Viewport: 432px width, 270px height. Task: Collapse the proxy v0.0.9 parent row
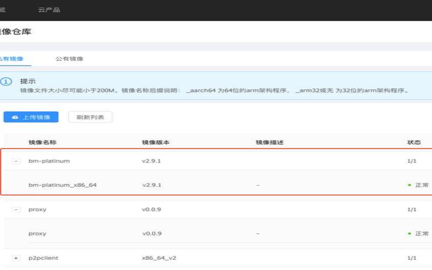point(16,210)
